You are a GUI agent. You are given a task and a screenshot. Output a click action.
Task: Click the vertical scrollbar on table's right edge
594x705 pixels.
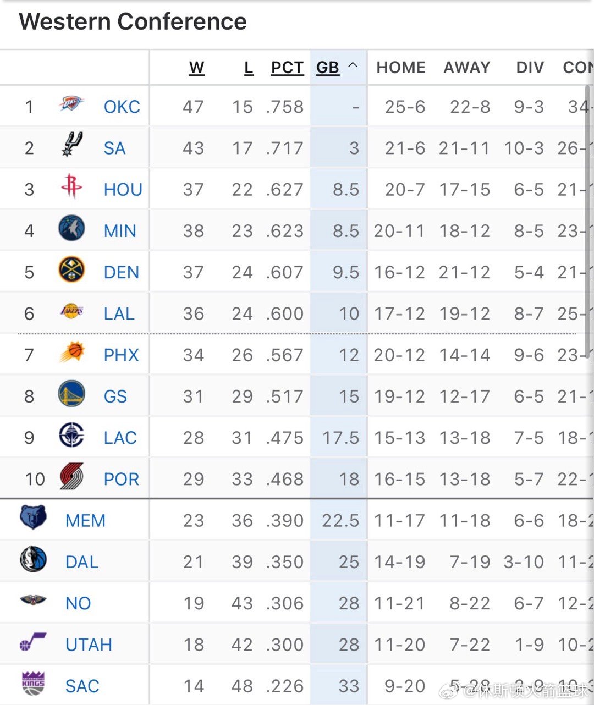(588, 220)
